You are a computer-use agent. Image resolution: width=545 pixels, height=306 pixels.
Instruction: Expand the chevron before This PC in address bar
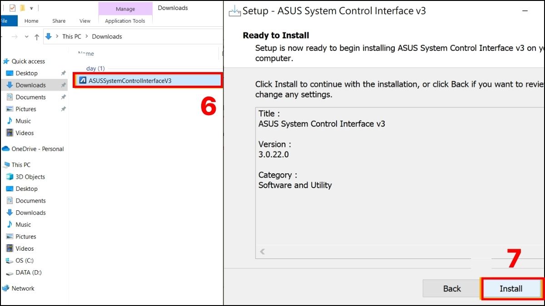57,37
